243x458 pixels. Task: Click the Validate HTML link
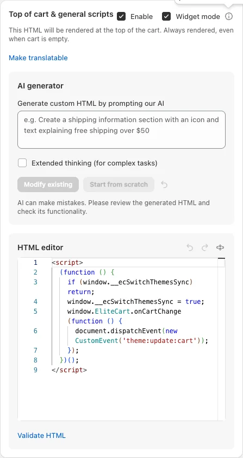pyautogui.click(x=41, y=436)
